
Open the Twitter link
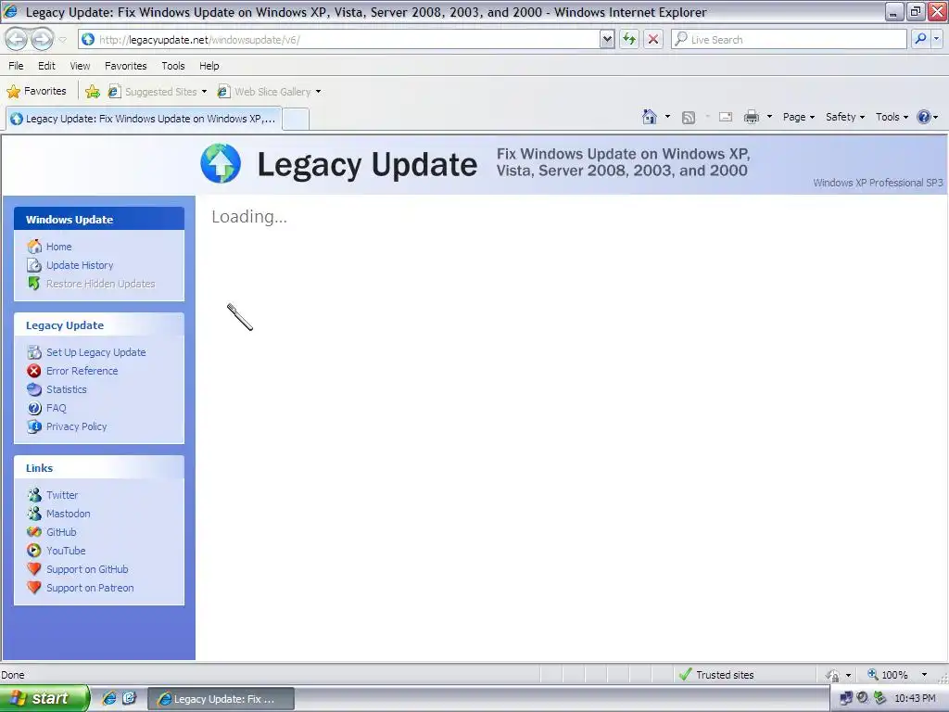pos(62,495)
